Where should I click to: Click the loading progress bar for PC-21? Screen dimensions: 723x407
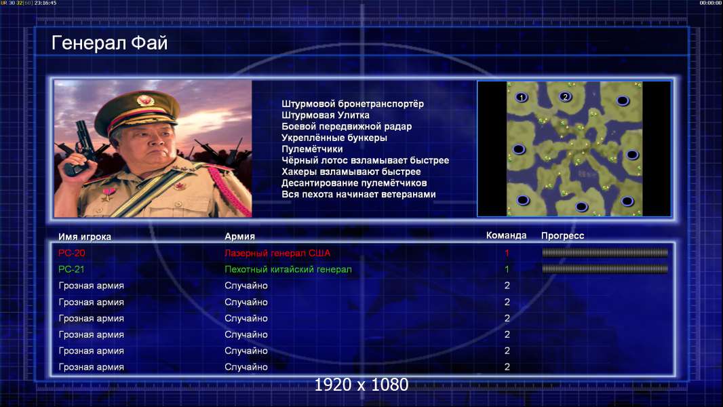point(605,269)
